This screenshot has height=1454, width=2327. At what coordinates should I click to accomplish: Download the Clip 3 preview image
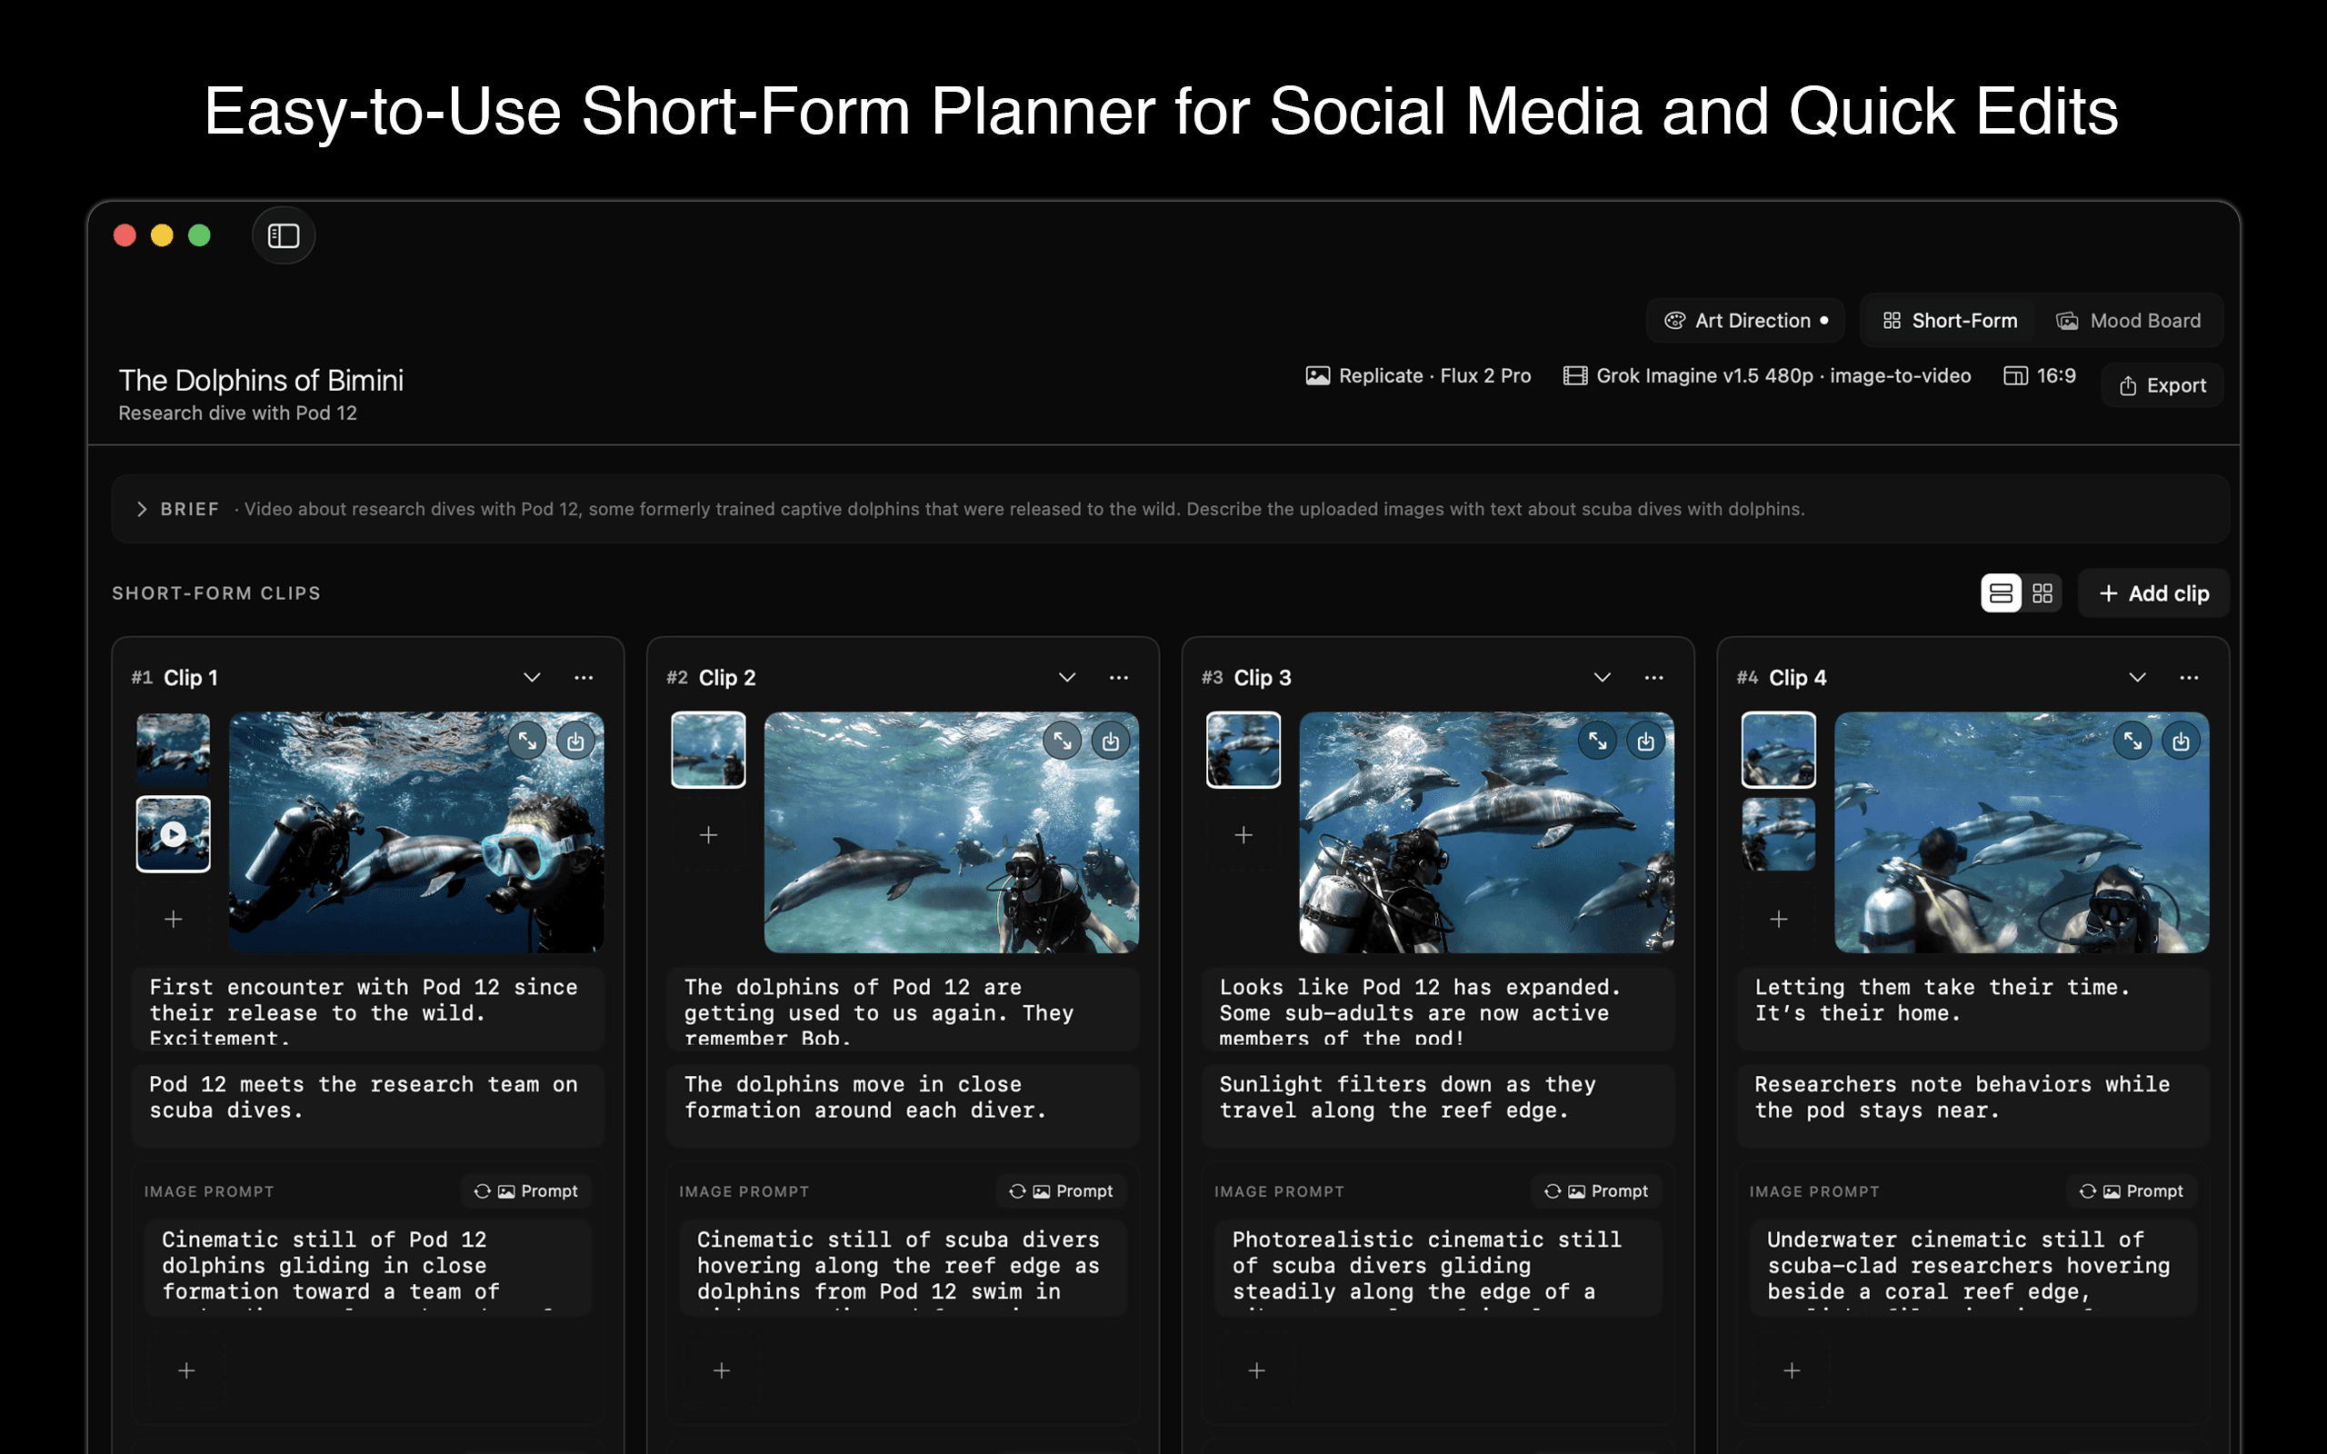[1645, 741]
